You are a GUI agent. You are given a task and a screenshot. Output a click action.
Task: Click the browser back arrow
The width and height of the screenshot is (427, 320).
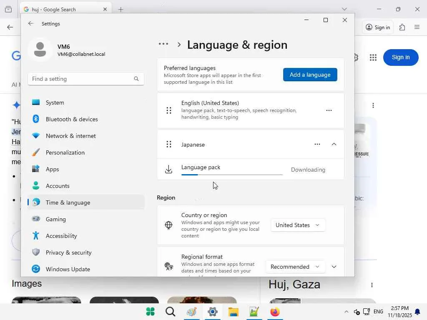coord(10,27)
